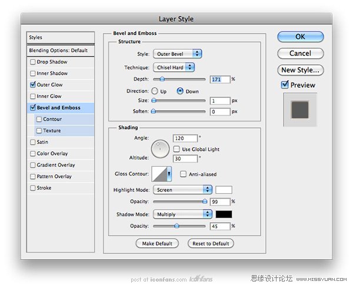
Task: Select the Up direction radio button
Action: coord(154,91)
